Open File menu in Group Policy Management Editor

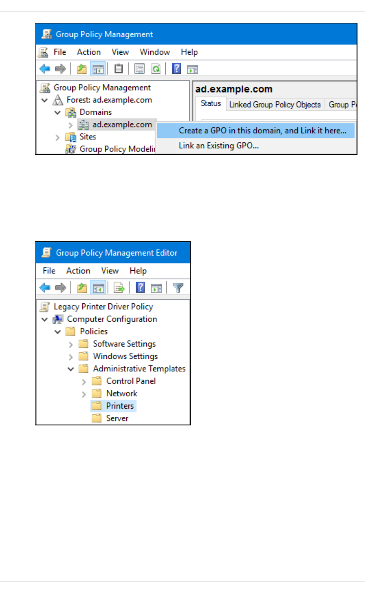(49, 271)
